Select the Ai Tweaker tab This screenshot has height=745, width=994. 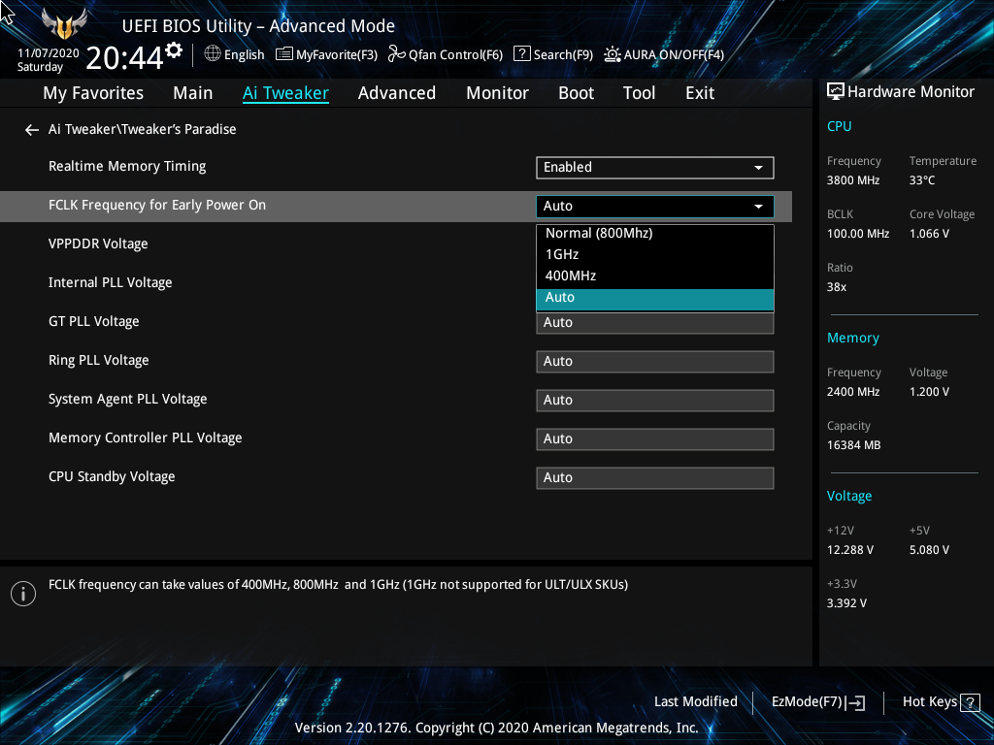pyautogui.click(x=286, y=93)
